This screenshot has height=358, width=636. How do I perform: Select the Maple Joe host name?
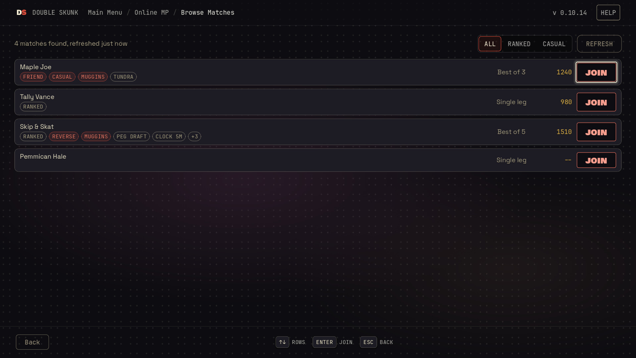[35, 67]
